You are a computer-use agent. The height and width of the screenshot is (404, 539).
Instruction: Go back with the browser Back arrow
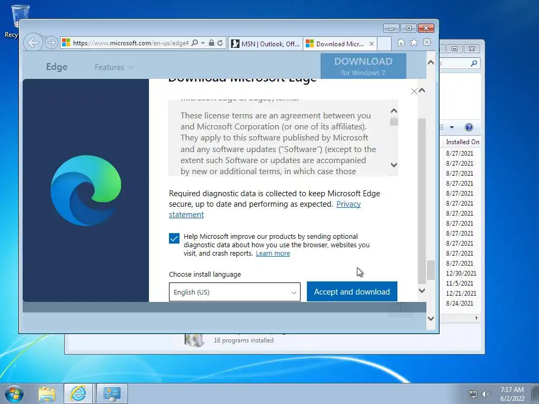pos(33,43)
